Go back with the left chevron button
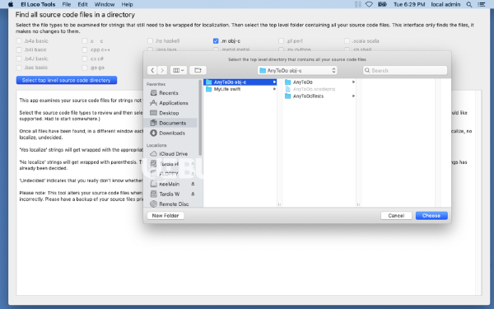 [x=152, y=70]
